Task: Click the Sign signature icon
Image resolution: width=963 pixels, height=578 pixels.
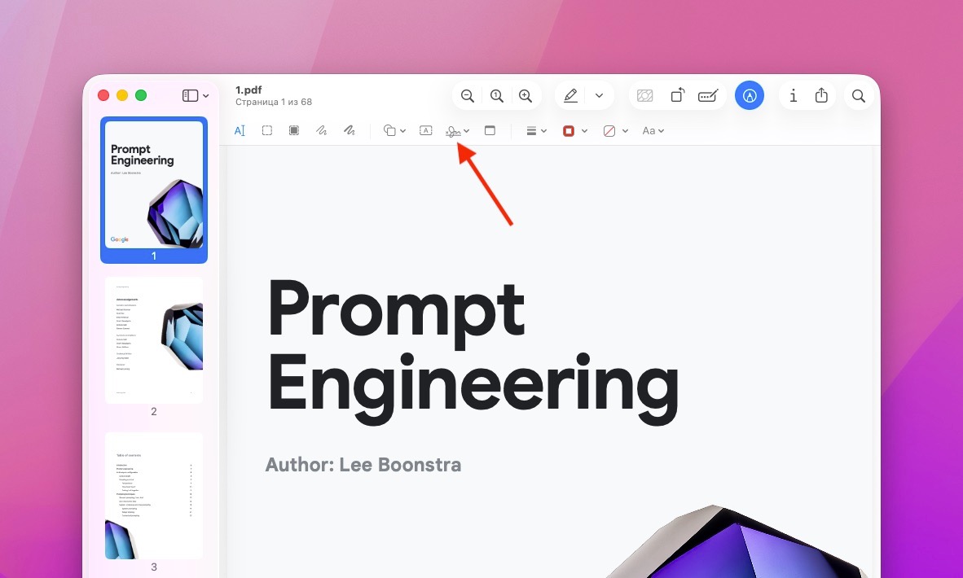Action: [x=453, y=131]
